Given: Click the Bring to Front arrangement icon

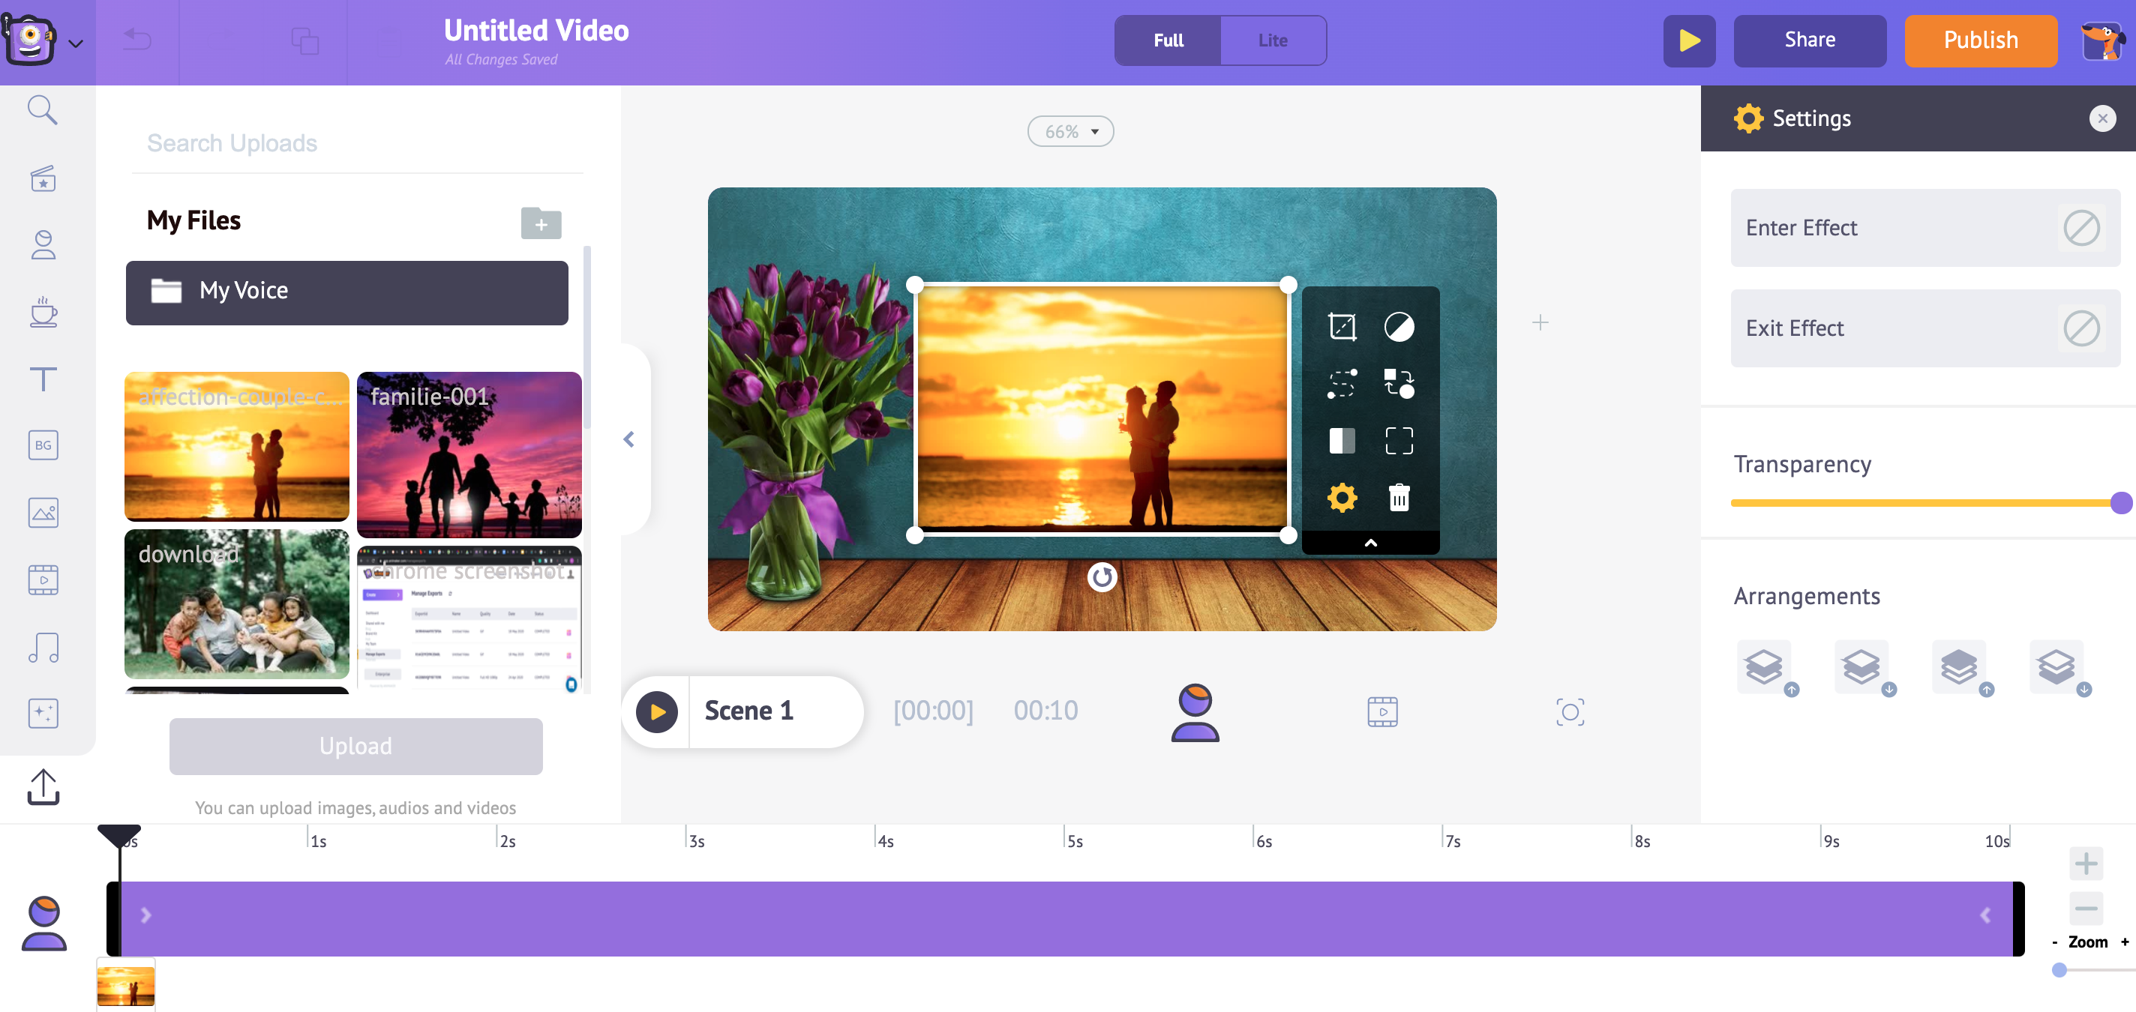Looking at the screenshot, I should click(x=1958, y=667).
